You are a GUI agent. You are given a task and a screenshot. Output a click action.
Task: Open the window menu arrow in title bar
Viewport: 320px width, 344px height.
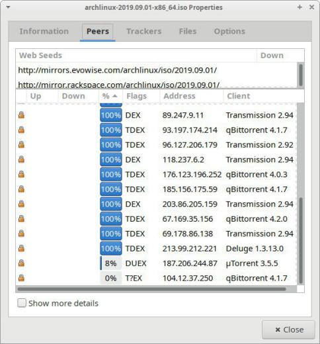[8, 7]
